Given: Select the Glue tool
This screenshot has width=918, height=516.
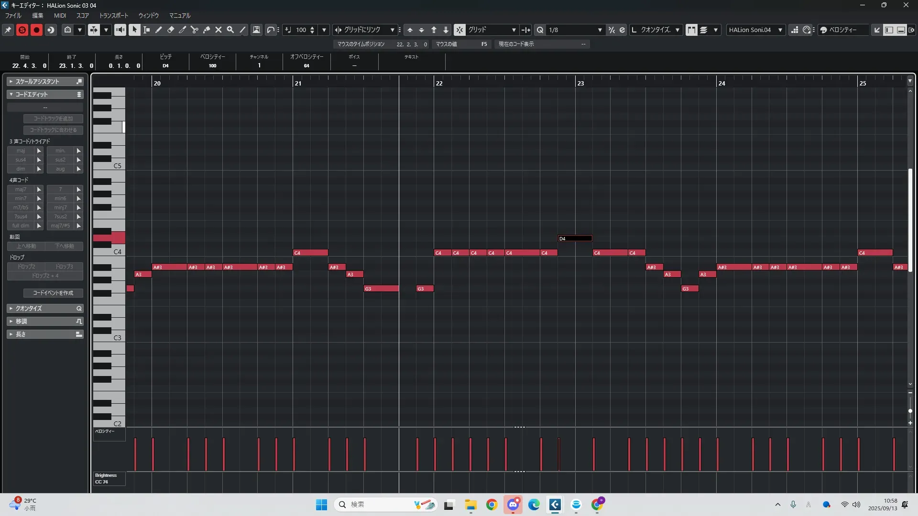Looking at the screenshot, I should coord(207,30).
